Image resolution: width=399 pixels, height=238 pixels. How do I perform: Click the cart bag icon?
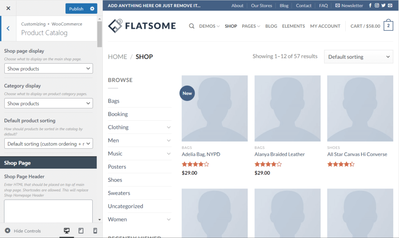click(x=388, y=26)
